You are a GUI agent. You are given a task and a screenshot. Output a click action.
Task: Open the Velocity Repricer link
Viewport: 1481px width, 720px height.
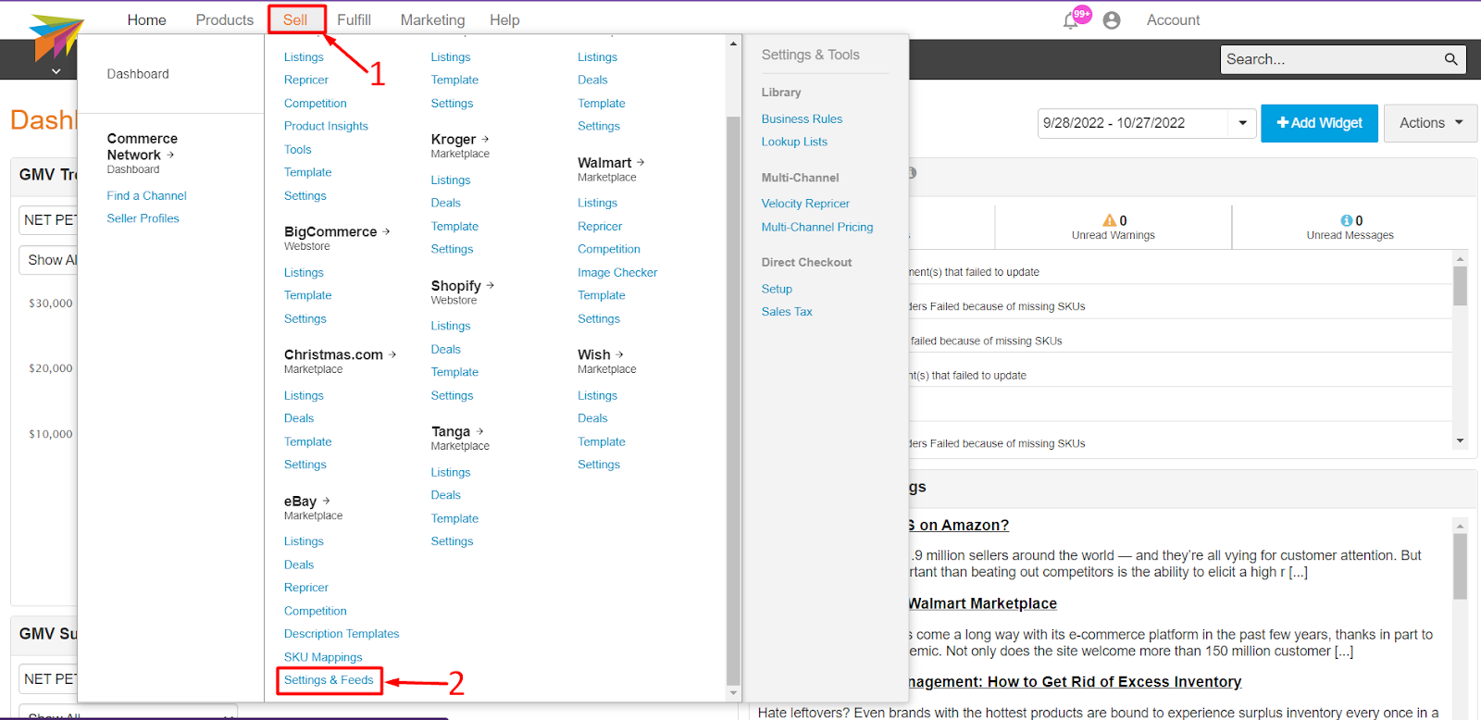[805, 204]
